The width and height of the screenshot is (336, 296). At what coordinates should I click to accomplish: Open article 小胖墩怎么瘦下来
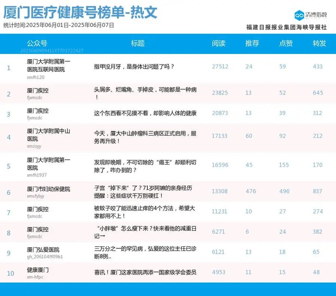tap(145, 232)
